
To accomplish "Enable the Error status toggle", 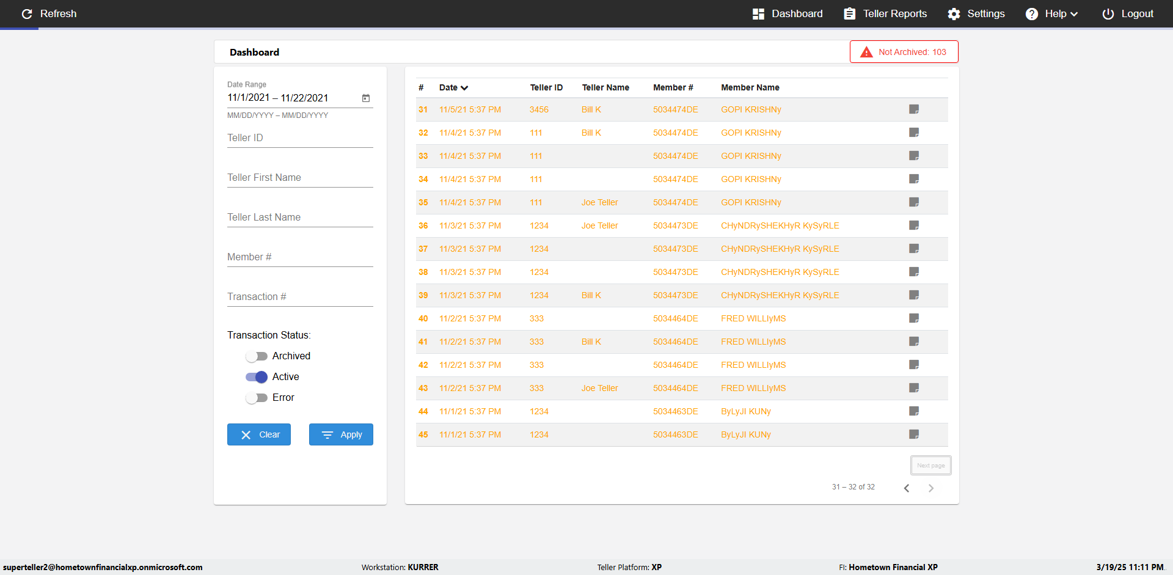I will (257, 398).
